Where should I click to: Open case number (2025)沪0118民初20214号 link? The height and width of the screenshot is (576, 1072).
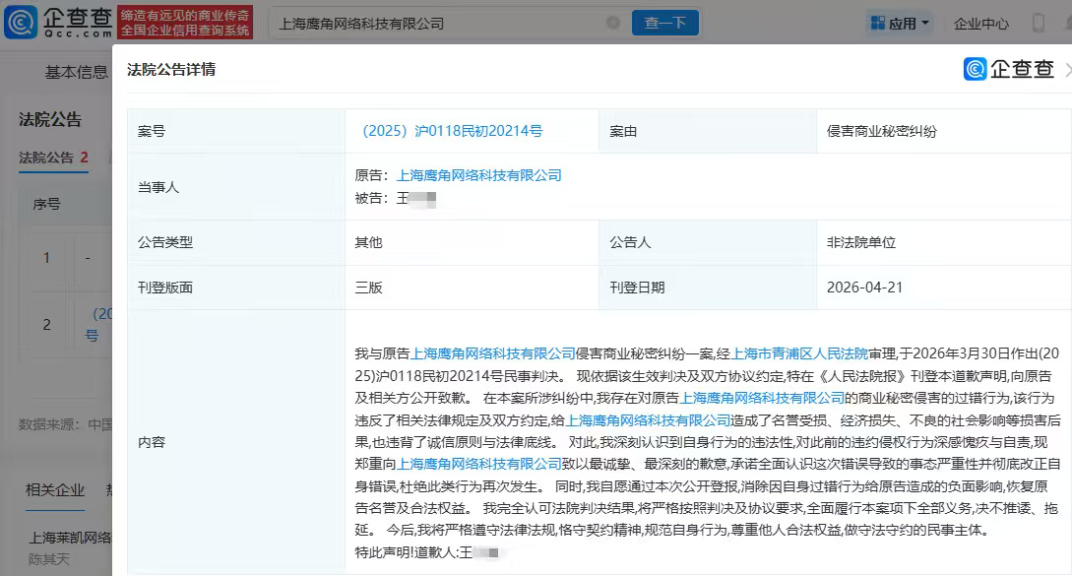452,131
